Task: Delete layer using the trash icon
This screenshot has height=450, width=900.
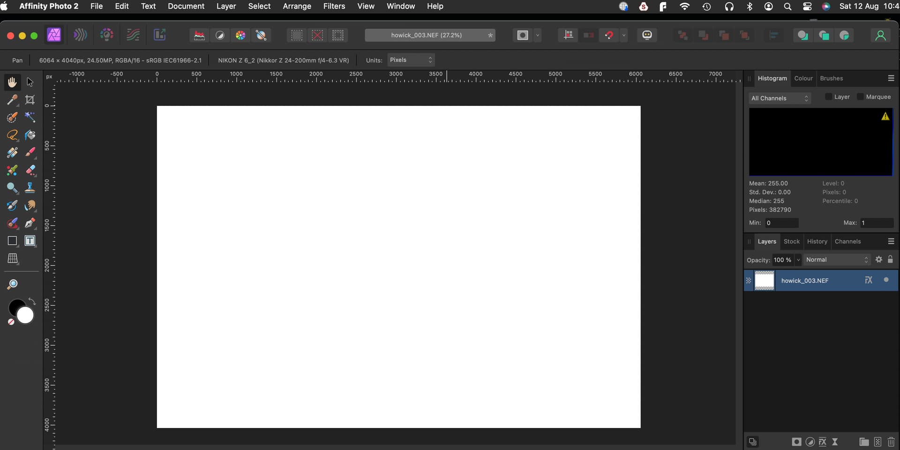Action: point(891,442)
